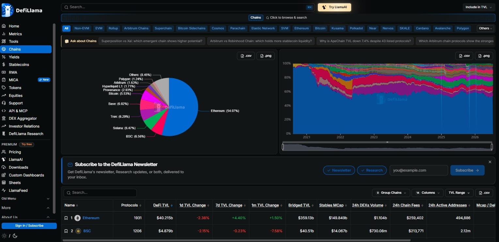Viewport: 499px width, 242px height.
Task: Select the Non-EVM category filter
Action: pos(82,28)
